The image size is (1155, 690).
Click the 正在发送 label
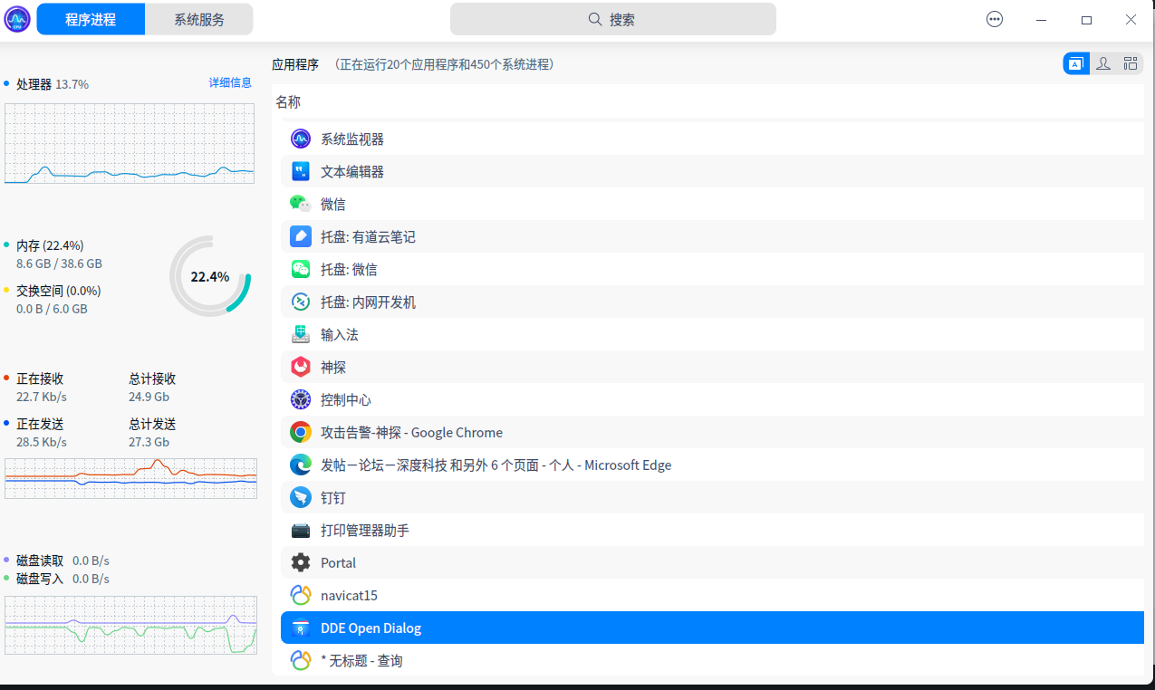click(x=40, y=424)
